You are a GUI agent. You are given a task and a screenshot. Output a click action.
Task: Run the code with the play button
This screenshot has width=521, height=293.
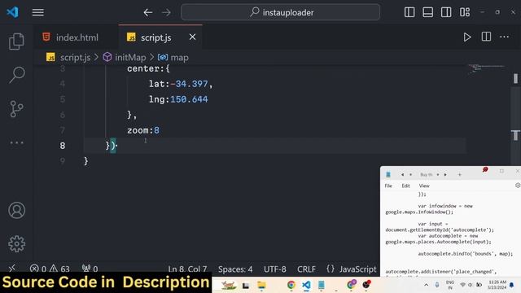point(467,37)
